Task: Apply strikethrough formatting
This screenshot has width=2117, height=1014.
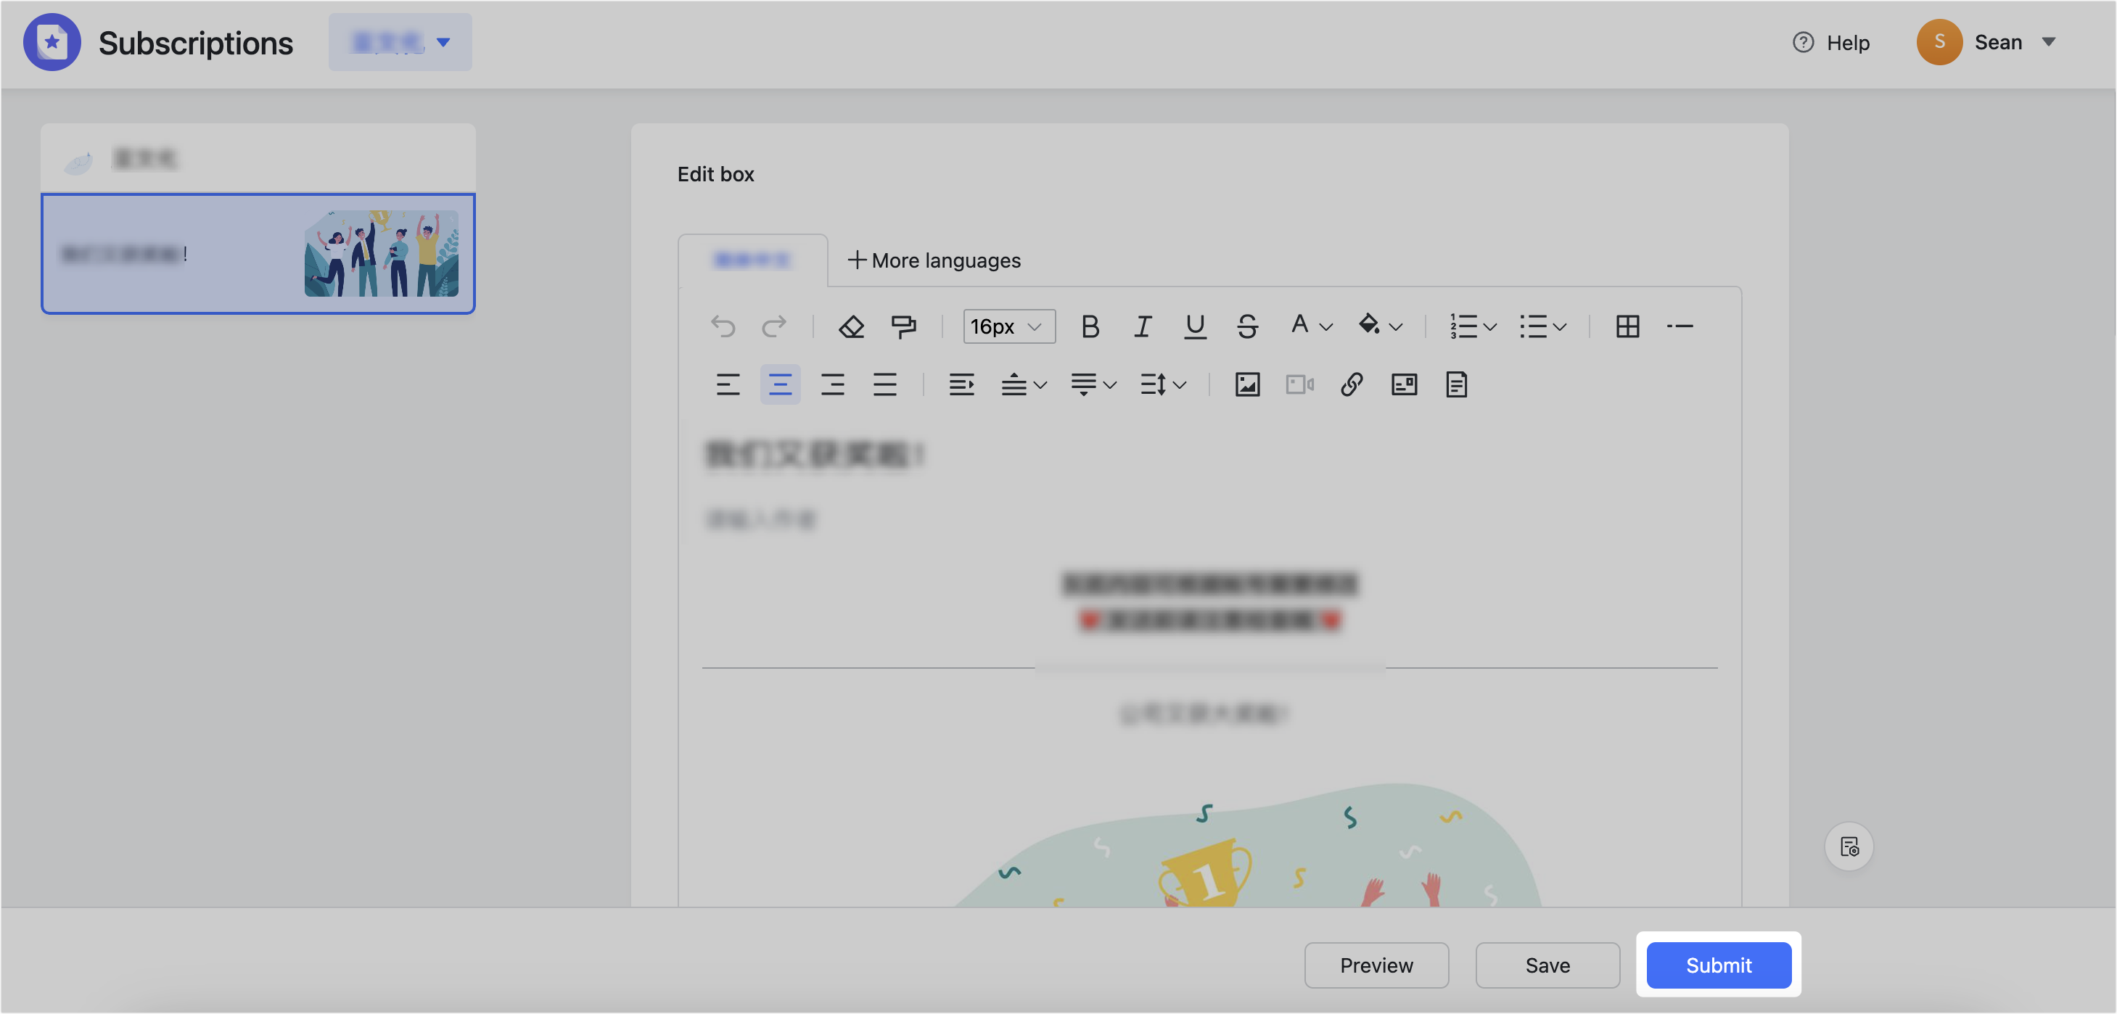Action: 1246,326
